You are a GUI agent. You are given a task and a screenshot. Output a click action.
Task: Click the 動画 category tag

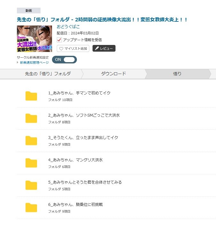[x=29, y=11]
